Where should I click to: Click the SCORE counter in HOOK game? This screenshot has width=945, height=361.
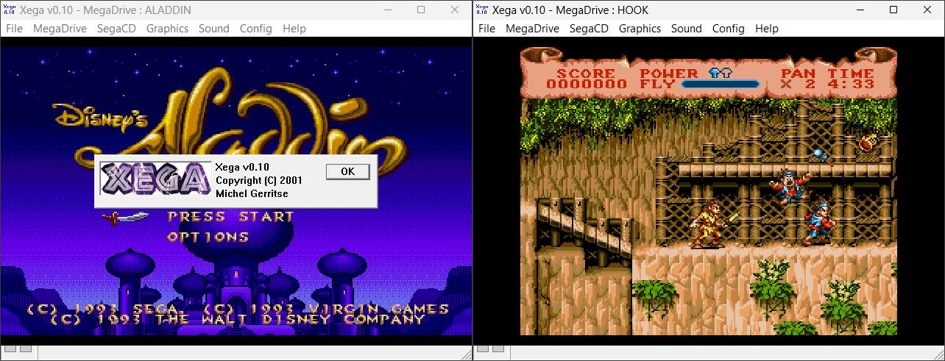[x=586, y=79]
